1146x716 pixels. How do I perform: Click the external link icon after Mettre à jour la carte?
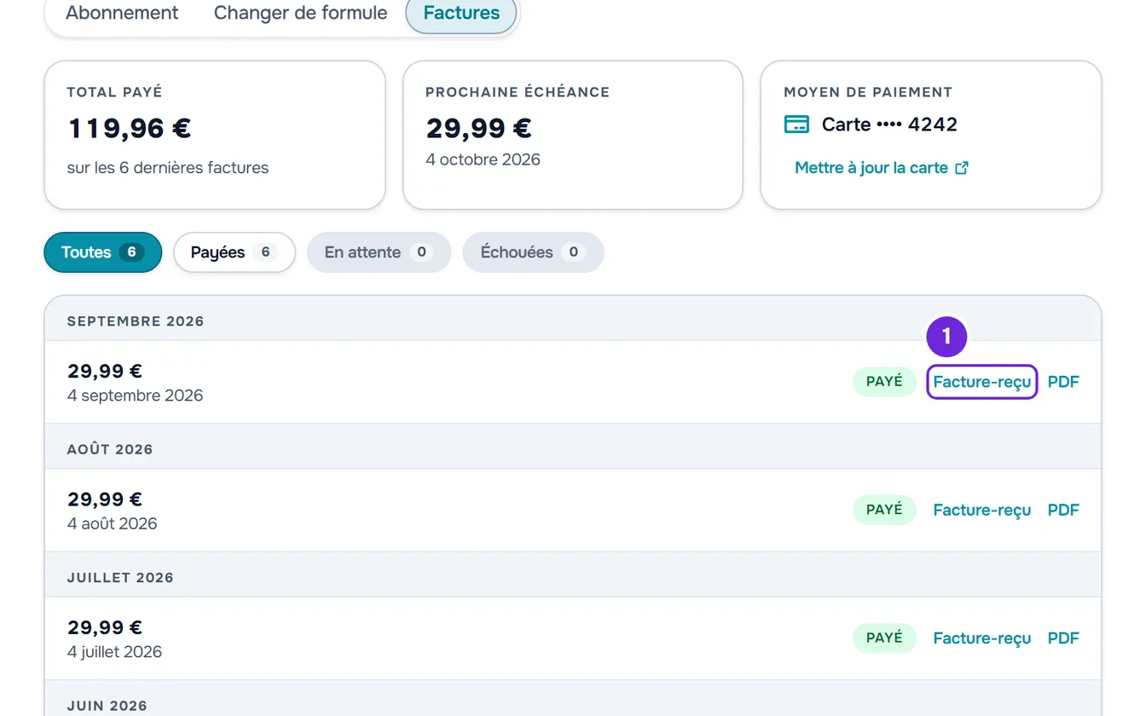click(962, 168)
